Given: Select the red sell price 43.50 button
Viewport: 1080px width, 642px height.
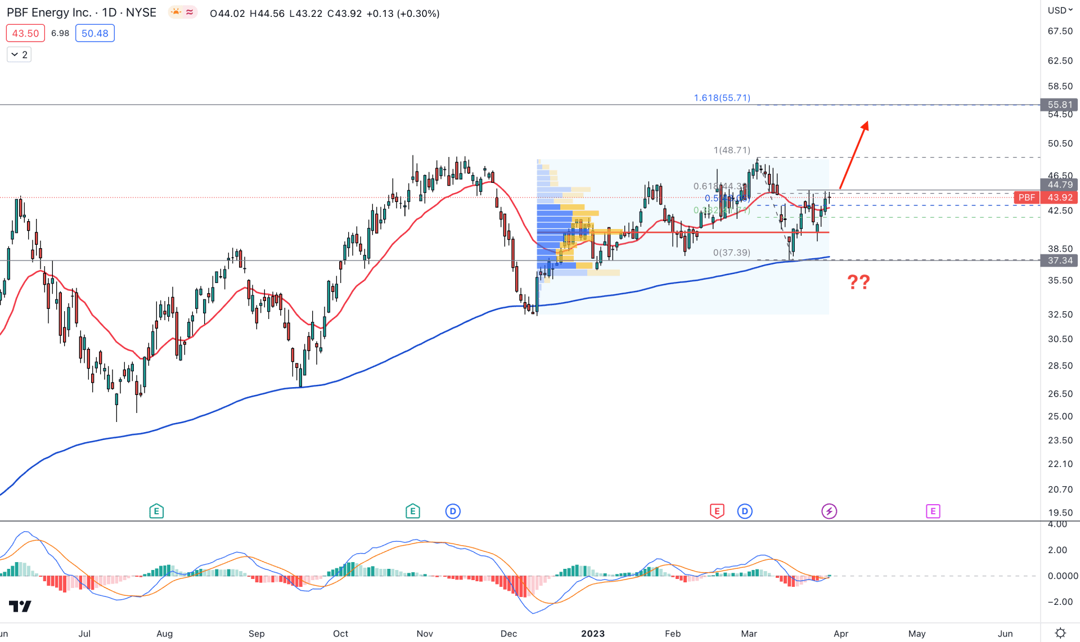Looking at the screenshot, I should [25, 33].
